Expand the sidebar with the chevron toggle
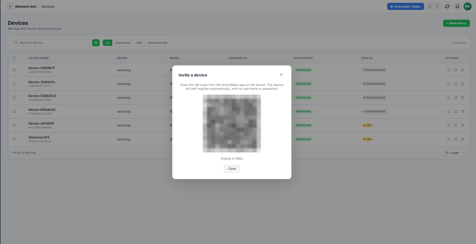This screenshot has width=476, height=244. [10, 6]
